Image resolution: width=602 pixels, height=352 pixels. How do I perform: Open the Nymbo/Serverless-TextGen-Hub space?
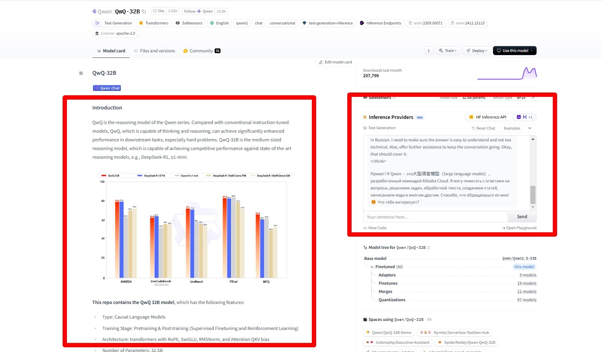(x=455, y=333)
